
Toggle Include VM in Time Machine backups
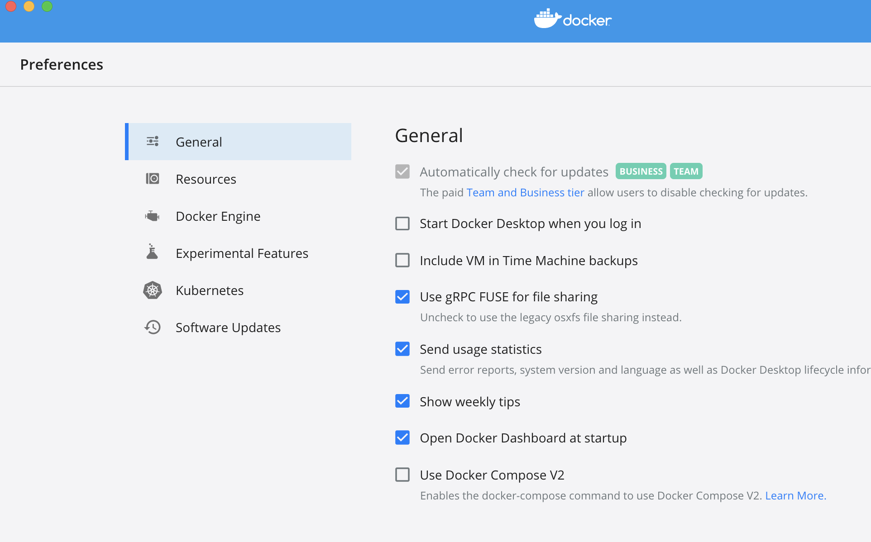click(402, 261)
